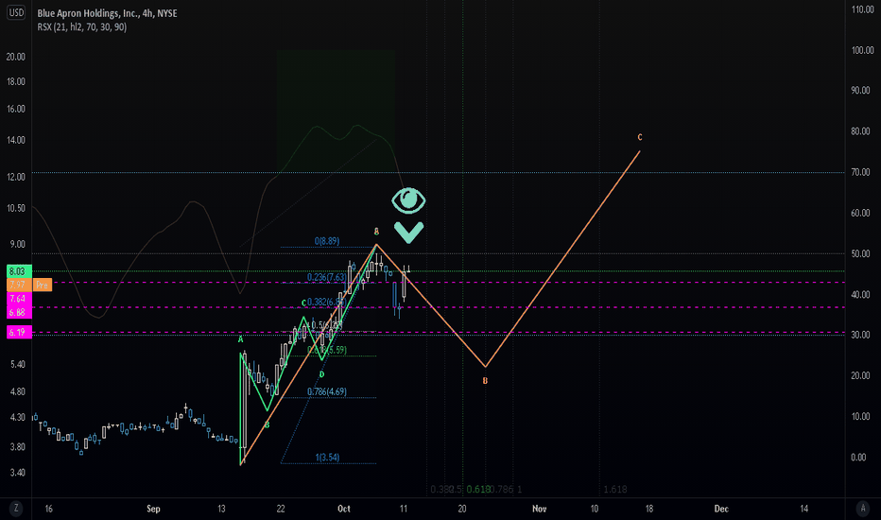
Task: Select the magenta 6.19 price level label
Action: (x=19, y=332)
